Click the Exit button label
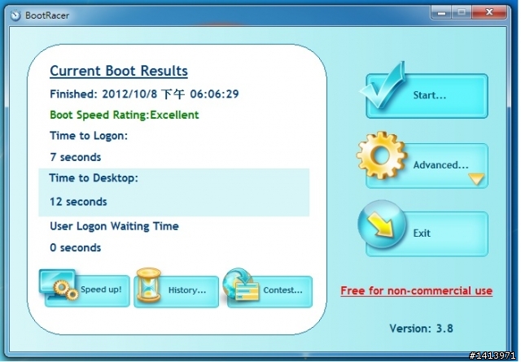 pyautogui.click(x=422, y=233)
